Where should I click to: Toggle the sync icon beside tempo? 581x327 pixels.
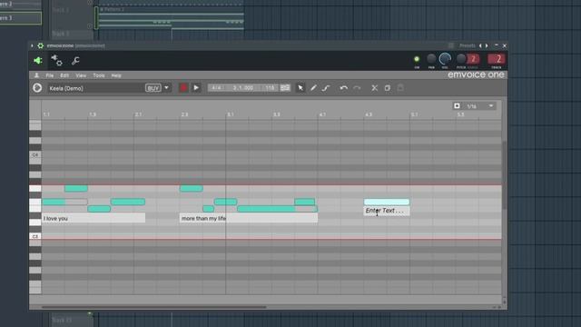285,88
